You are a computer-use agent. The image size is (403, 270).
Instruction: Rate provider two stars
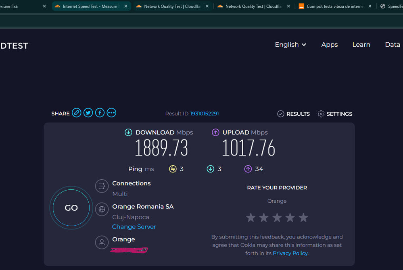coord(264,218)
